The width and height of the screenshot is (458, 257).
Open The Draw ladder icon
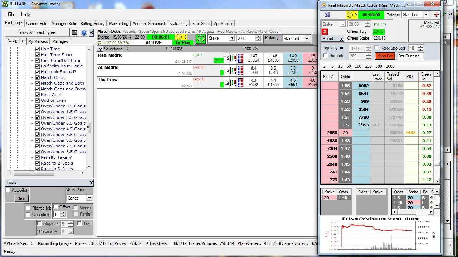[x=240, y=82]
